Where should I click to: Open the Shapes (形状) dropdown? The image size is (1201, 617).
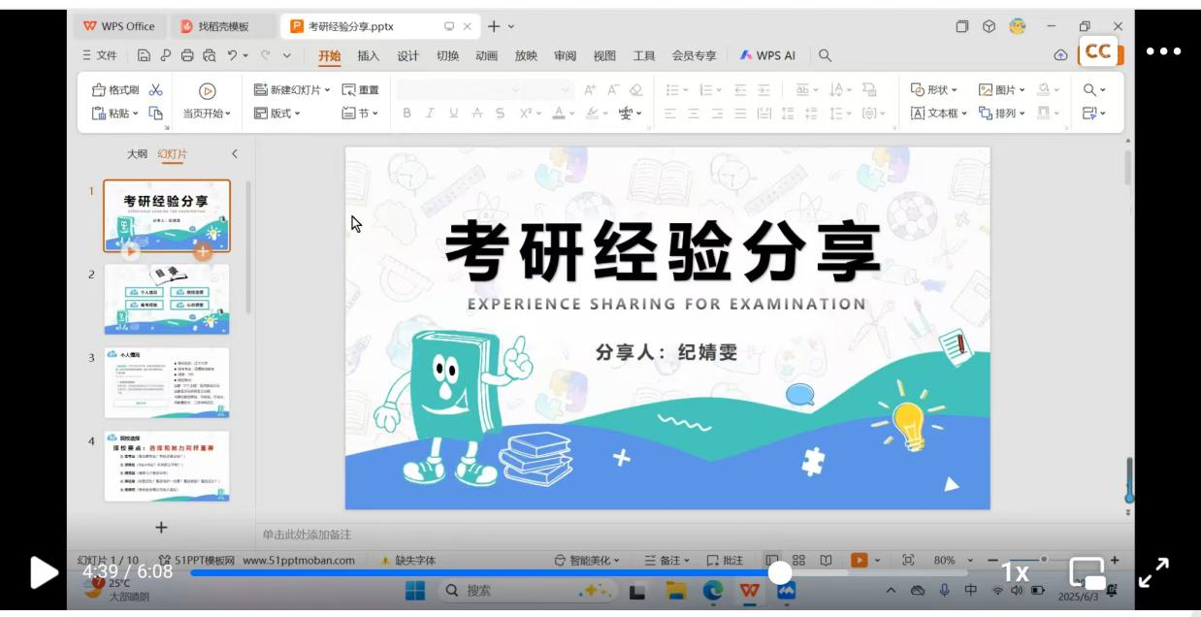935,90
